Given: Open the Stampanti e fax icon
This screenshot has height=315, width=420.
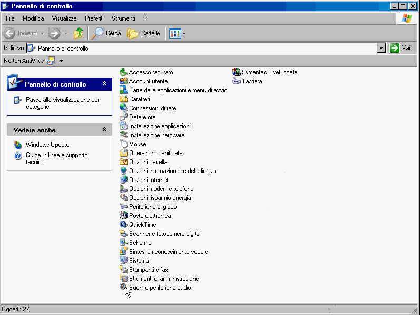Looking at the screenshot, I should click(x=123, y=270).
